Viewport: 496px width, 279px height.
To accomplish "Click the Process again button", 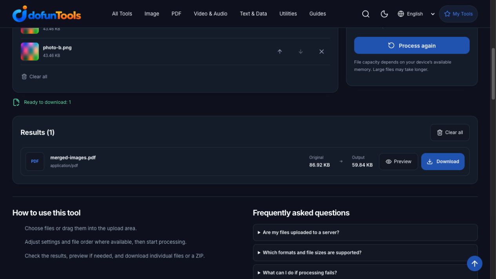I will (412, 45).
